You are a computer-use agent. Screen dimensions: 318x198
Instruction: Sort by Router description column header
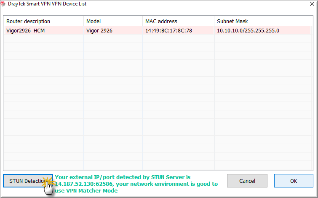[43, 21]
